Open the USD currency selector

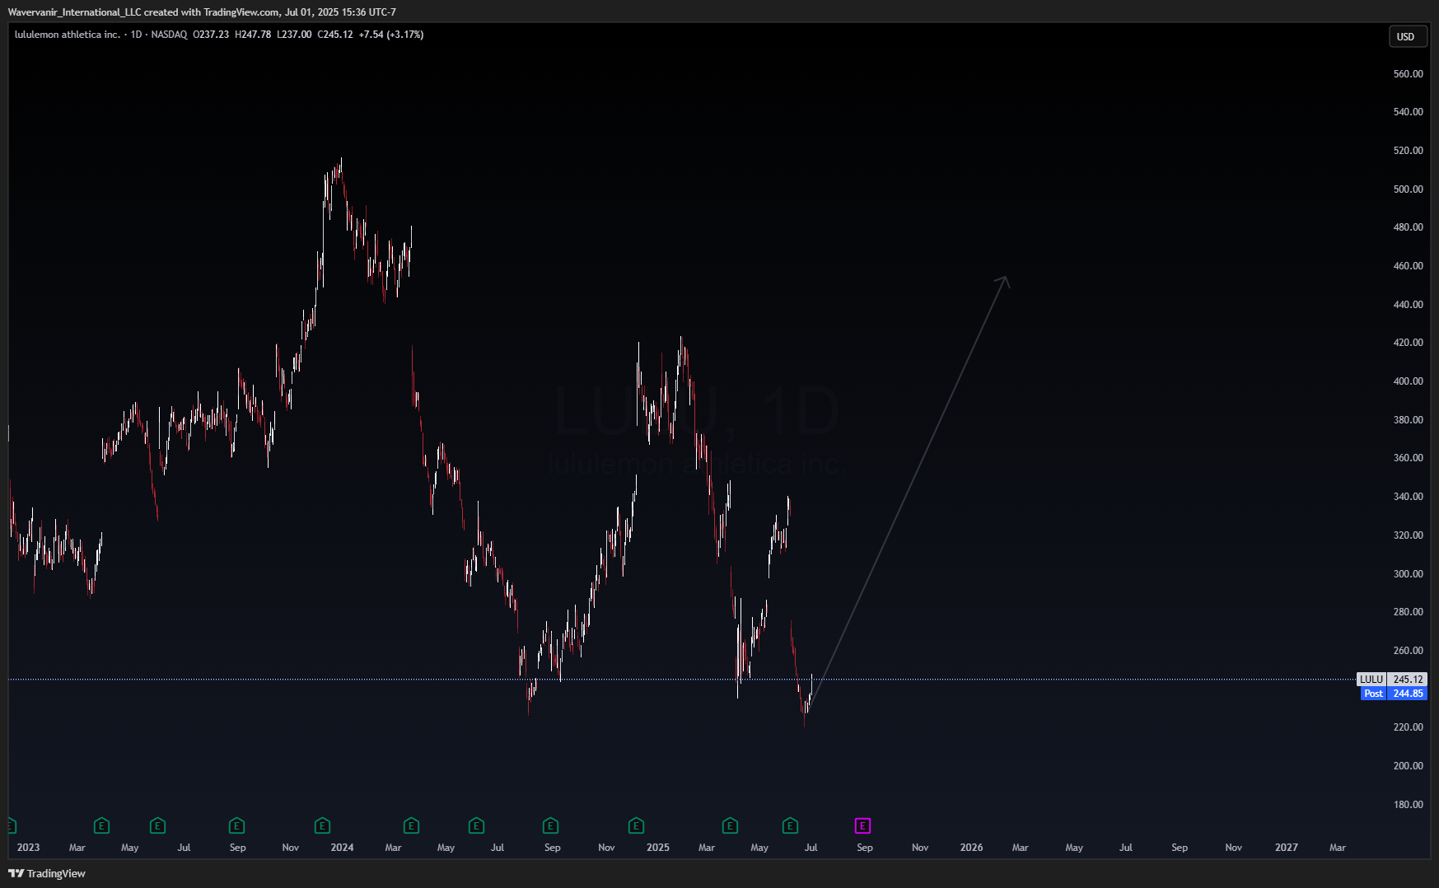tap(1408, 36)
